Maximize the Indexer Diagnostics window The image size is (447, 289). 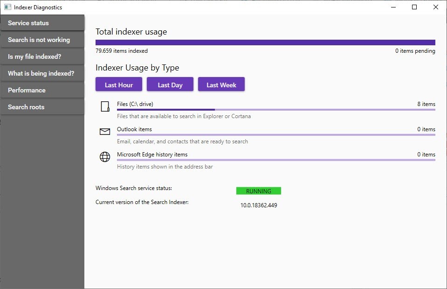click(x=414, y=7)
